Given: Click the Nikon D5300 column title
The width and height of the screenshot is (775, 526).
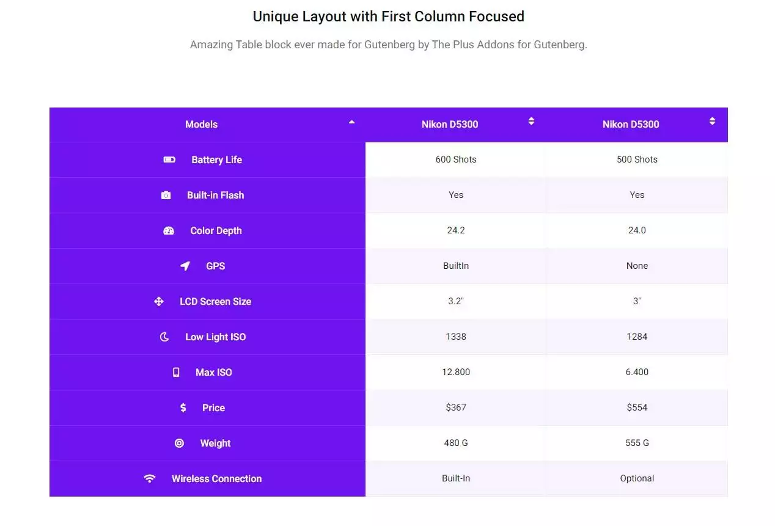Looking at the screenshot, I should point(449,124).
